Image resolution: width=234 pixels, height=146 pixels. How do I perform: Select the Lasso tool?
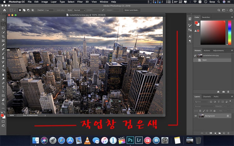3,28
